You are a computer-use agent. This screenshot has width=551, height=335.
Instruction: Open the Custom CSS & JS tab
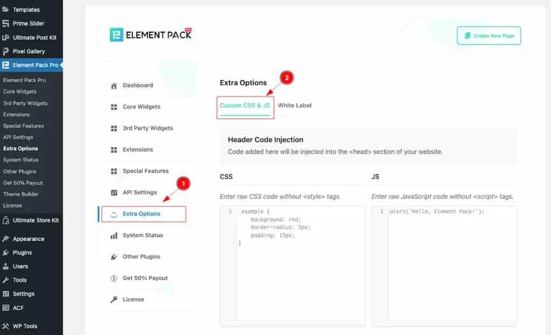[x=245, y=106]
